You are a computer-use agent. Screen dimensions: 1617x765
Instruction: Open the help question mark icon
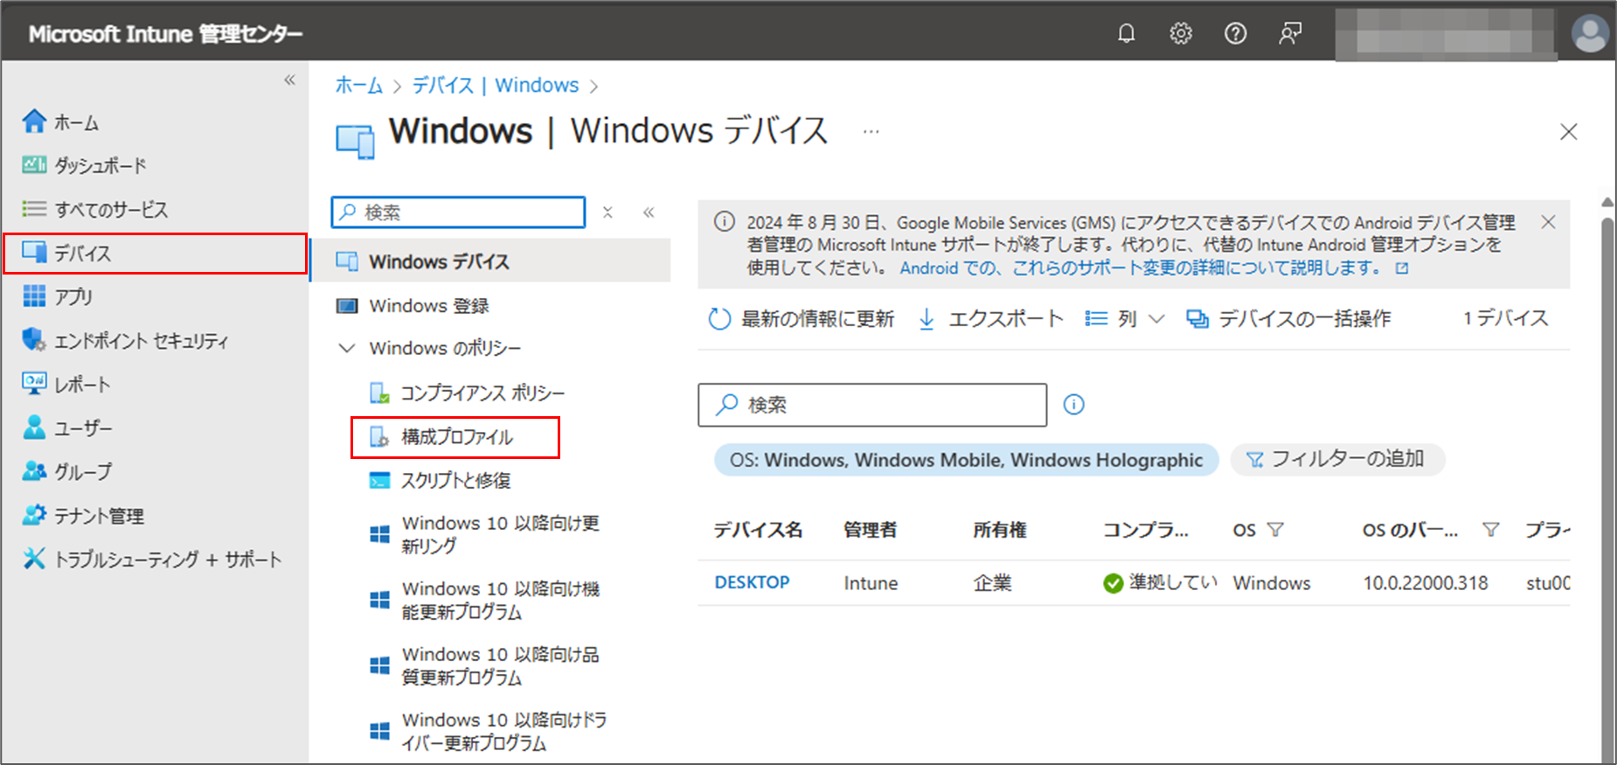(1235, 34)
